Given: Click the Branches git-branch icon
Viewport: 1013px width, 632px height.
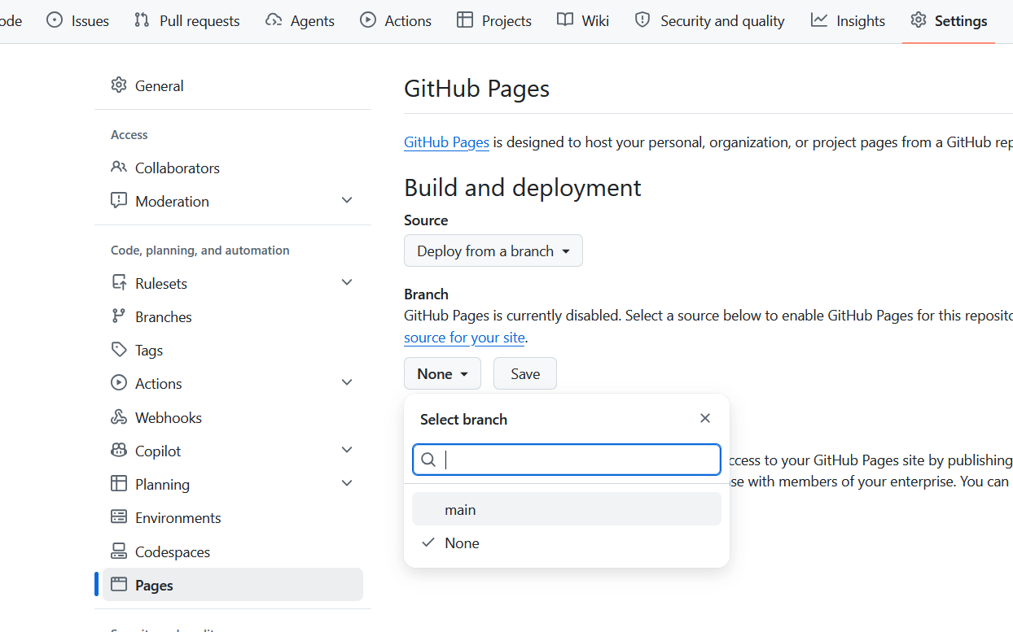Looking at the screenshot, I should click(119, 316).
